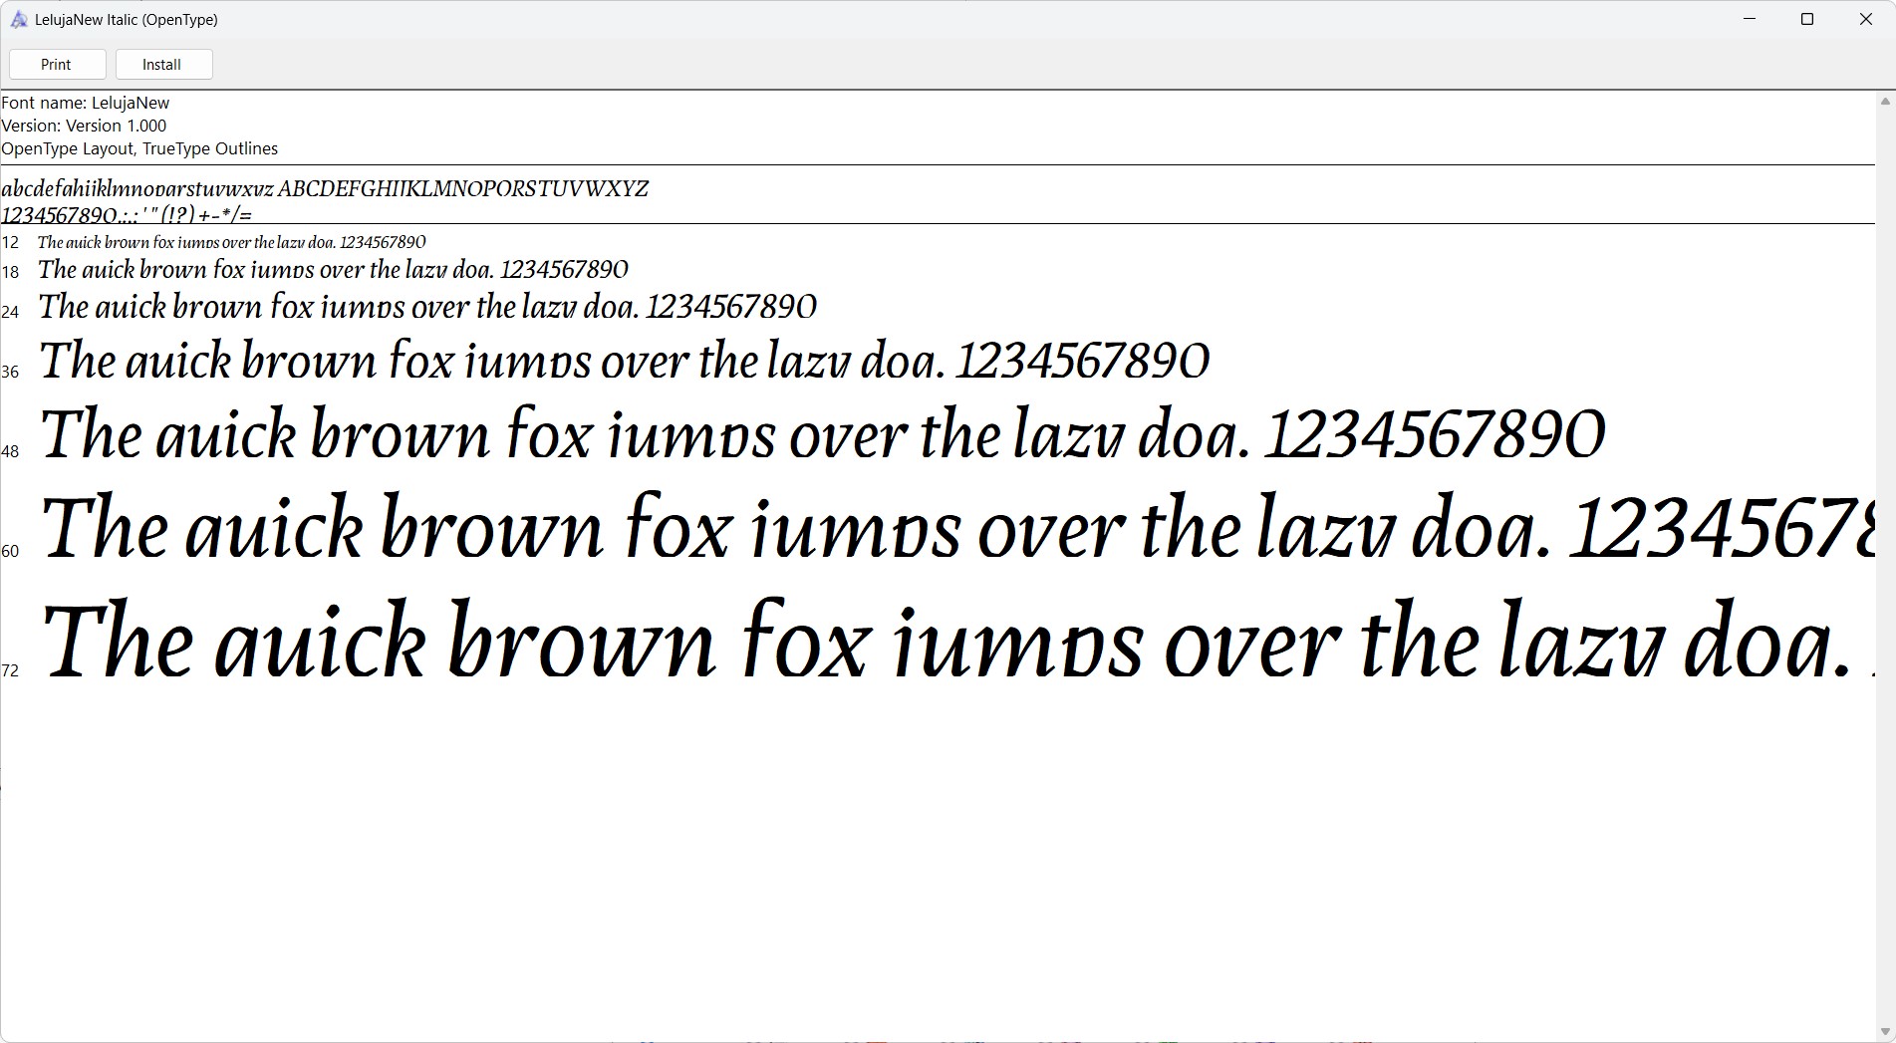Image resolution: width=1896 pixels, height=1043 pixels.
Task: Click the 48 point size label
Action: coord(10,451)
